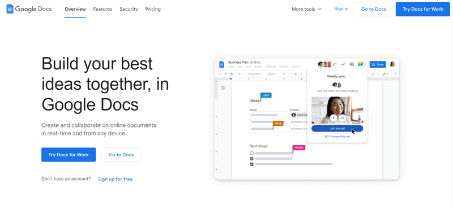Image resolution: width=453 pixels, height=207 pixels.
Task: Click the activity trend line icon
Action: [x=343, y=64]
